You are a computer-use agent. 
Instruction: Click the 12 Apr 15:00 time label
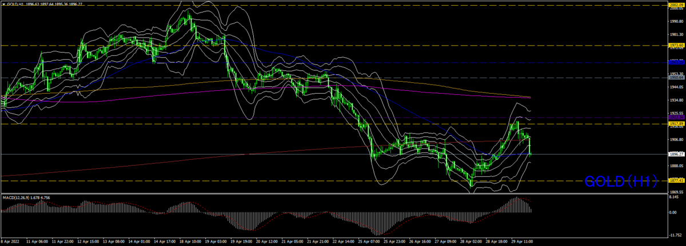pyautogui.click(x=89, y=242)
